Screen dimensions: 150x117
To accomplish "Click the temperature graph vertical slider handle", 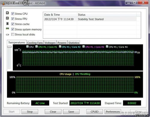I will pos(9,47).
